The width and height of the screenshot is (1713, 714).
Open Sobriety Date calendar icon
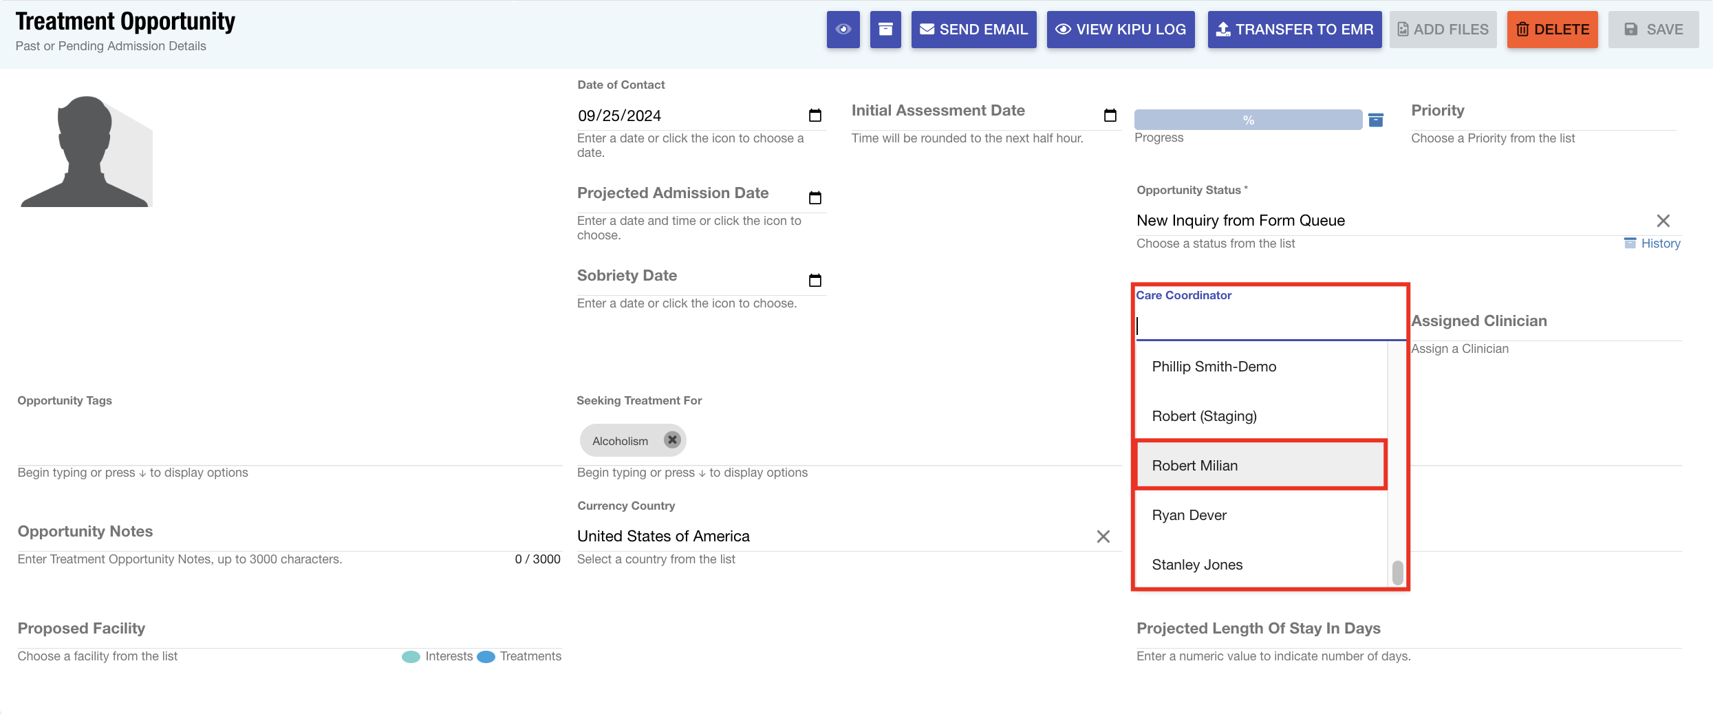click(x=815, y=281)
